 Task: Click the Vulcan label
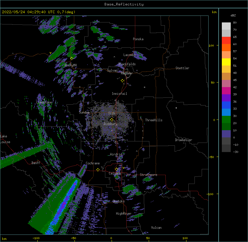[156, 228]
